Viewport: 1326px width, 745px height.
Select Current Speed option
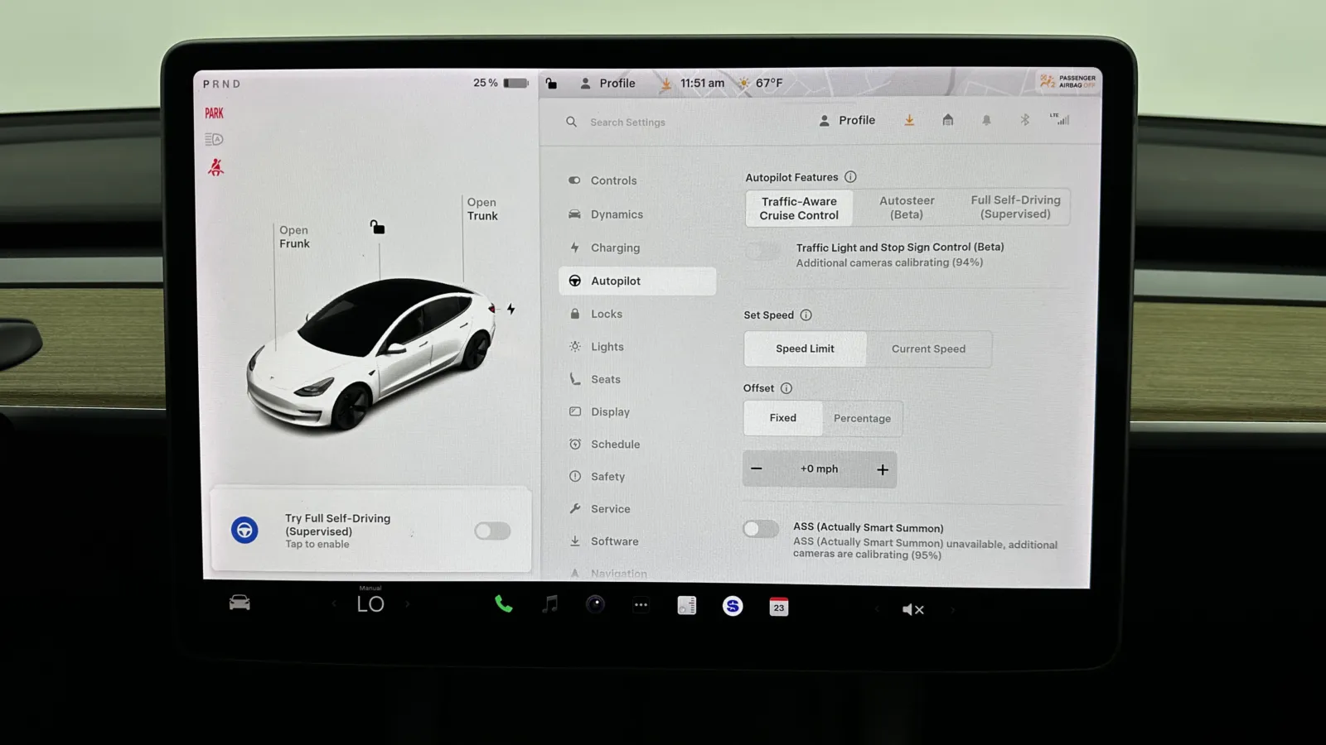click(928, 349)
